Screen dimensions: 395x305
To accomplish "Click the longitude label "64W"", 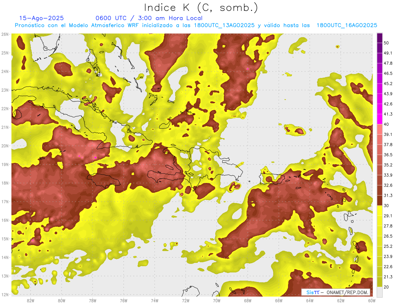I will 310,301.
